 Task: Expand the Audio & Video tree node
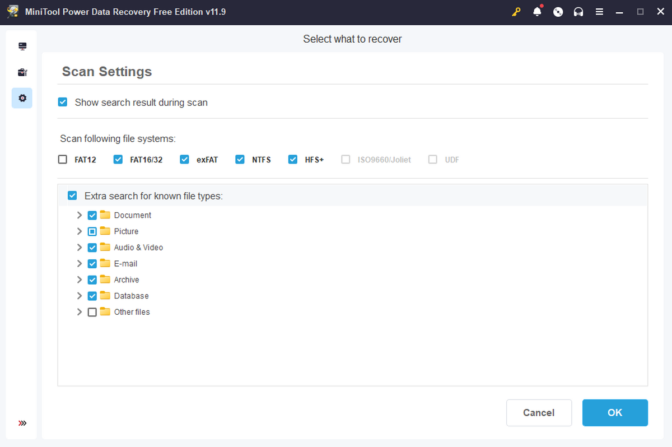[80, 248]
